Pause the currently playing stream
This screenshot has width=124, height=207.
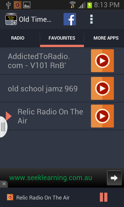(x=104, y=197)
